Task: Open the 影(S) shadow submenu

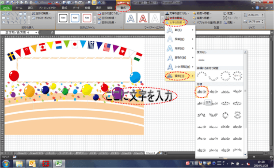Action: click(x=180, y=30)
